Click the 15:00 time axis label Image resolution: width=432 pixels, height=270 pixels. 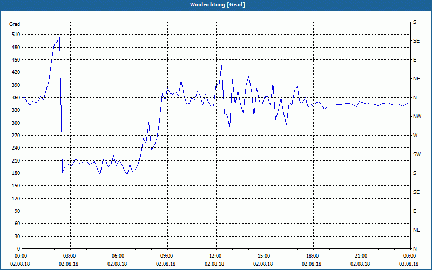pyautogui.click(x=263, y=256)
